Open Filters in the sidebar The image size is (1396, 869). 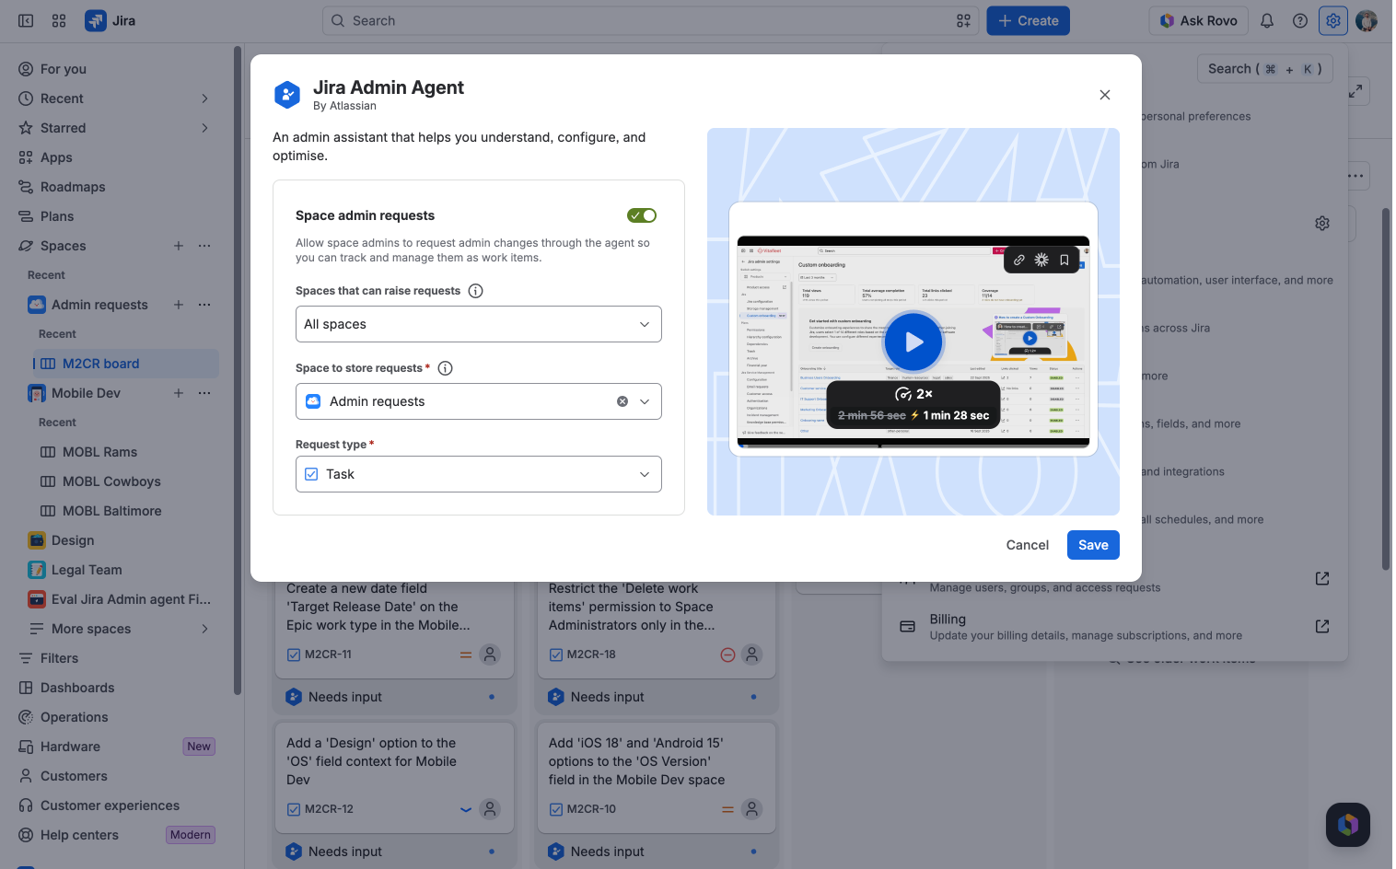click(118, 658)
